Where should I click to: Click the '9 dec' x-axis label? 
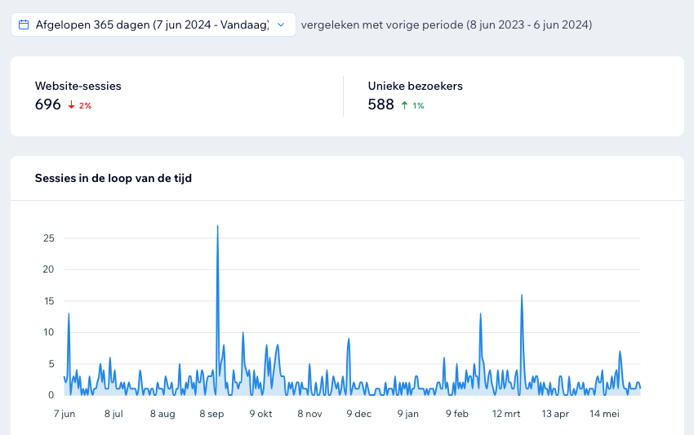click(x=359, y=414)
